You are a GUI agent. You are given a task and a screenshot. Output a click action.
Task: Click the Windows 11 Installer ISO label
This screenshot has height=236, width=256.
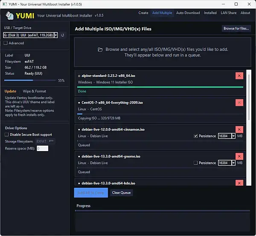[114, 82]
